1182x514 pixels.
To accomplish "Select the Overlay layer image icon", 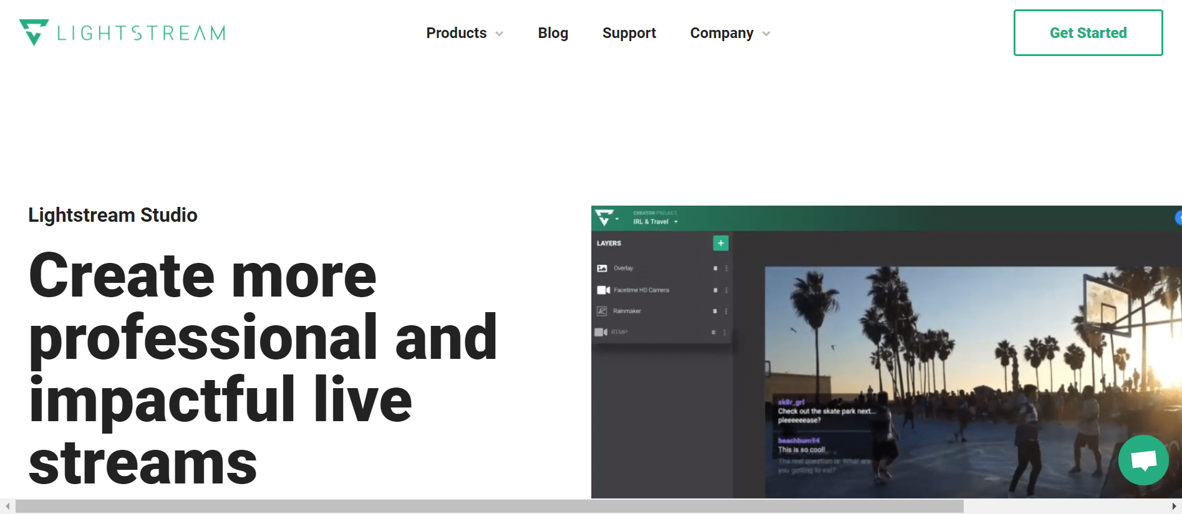I will [x=602, y=269].
